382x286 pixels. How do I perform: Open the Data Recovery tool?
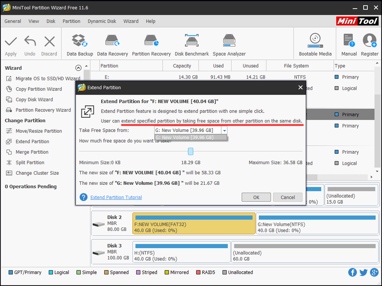(112, 41)
